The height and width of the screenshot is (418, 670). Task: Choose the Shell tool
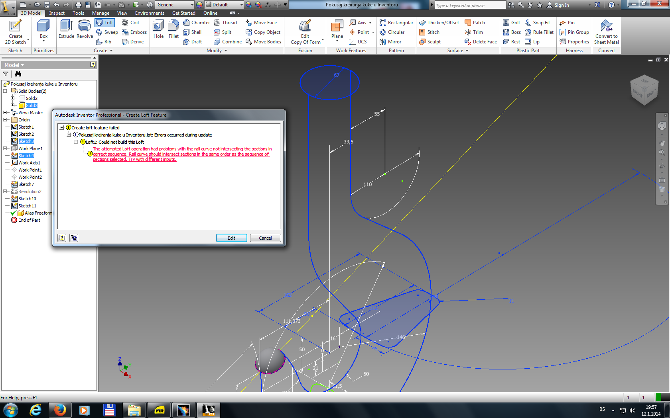[192, 32]
